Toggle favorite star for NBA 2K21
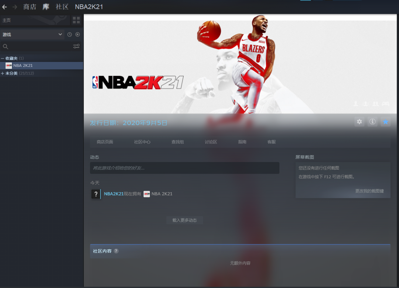The width and height of the screenshot is (399, 288). pyautogui.click(x=386, y=122)
